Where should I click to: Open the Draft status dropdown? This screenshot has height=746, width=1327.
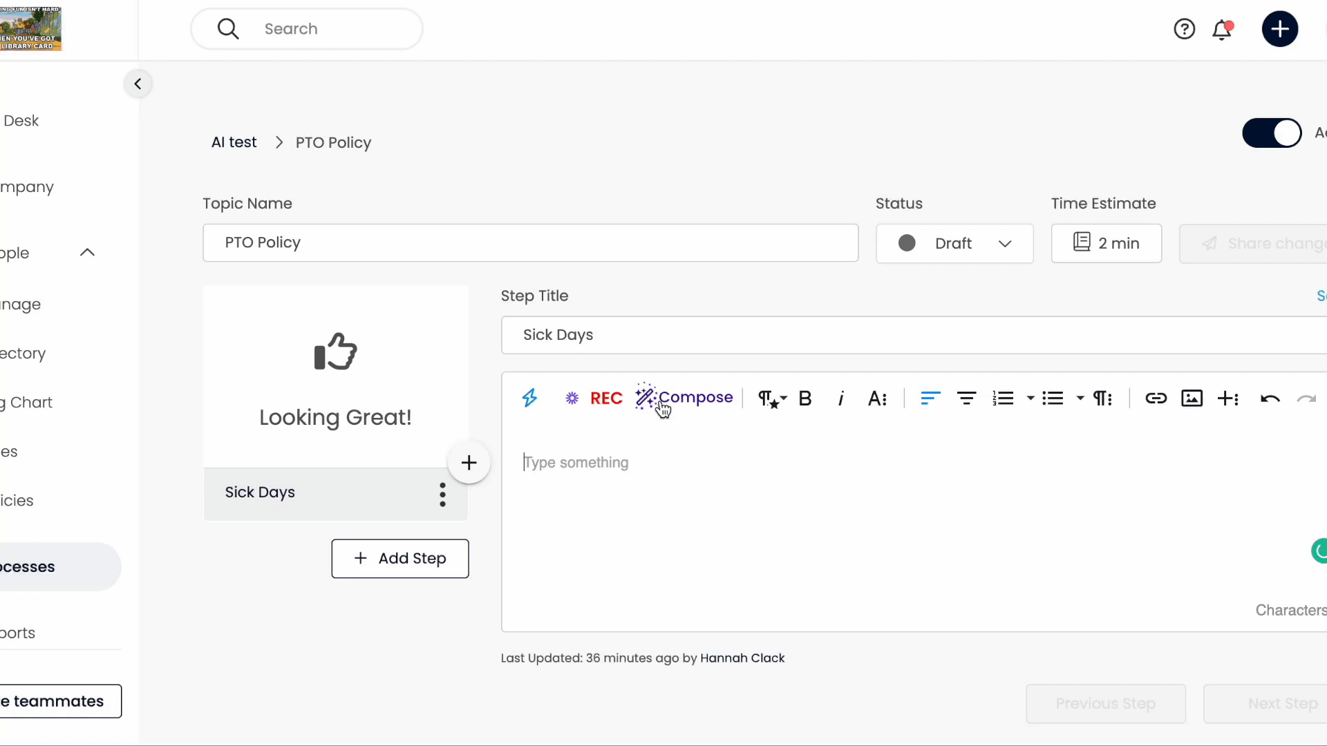954,243
